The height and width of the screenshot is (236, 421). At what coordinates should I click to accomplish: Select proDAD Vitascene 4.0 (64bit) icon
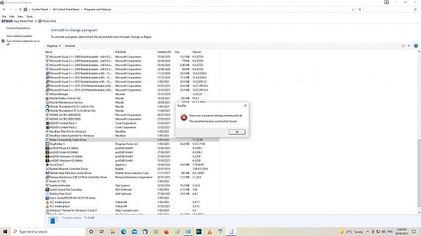click(x=47, y=161)
